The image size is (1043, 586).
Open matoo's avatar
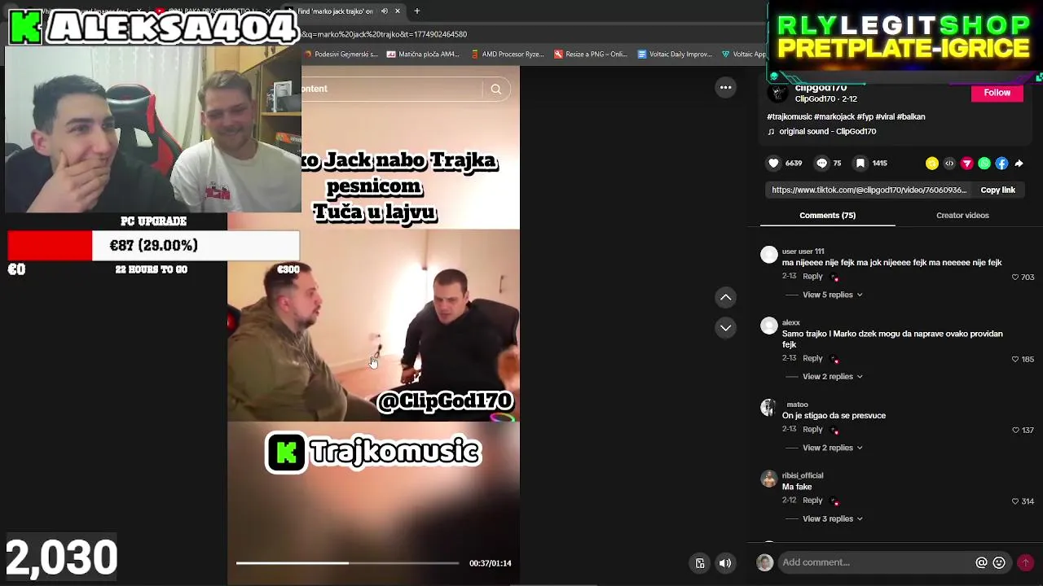pos(768,408)
